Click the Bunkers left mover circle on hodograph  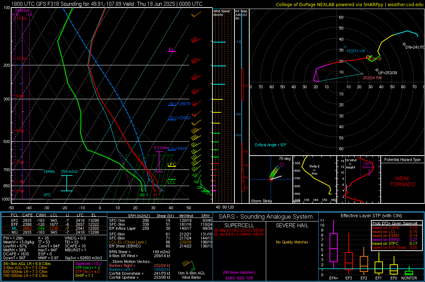pos(345,47)
